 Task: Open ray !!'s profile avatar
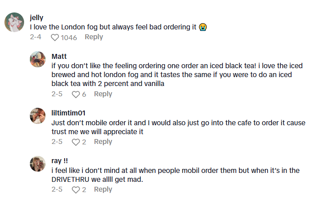38,164
